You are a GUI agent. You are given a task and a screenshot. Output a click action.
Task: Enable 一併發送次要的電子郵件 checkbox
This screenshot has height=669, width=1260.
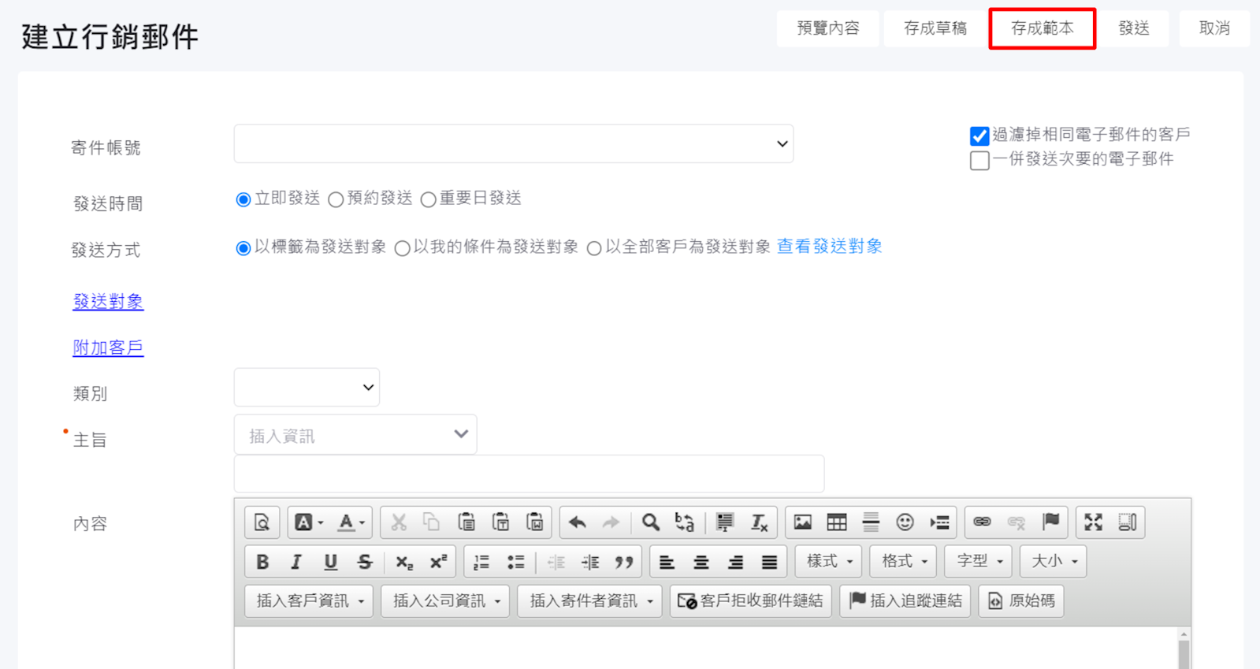pyautogui.click(x=979, y=161)
